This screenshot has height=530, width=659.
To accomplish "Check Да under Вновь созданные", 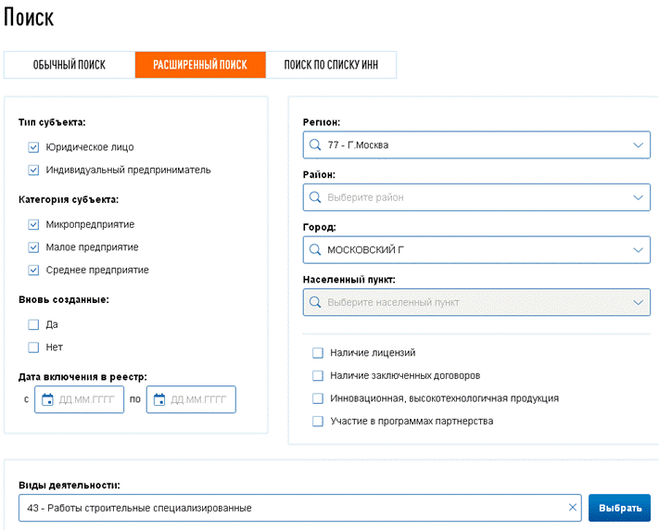I will point(33,325).
